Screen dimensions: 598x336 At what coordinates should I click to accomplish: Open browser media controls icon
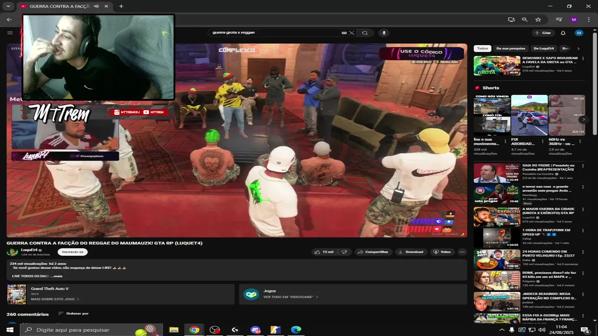tap(559, 20)
